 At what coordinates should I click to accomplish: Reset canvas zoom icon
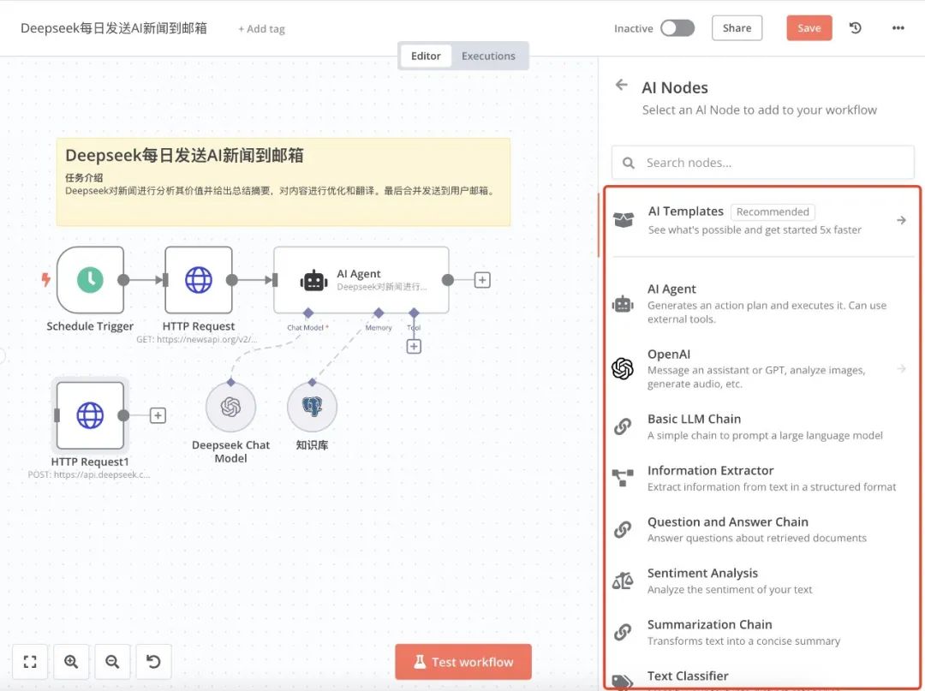[153, 662]
